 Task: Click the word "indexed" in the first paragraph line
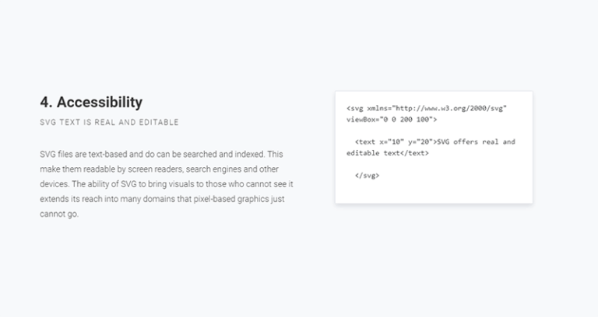(x=249, y=154)
